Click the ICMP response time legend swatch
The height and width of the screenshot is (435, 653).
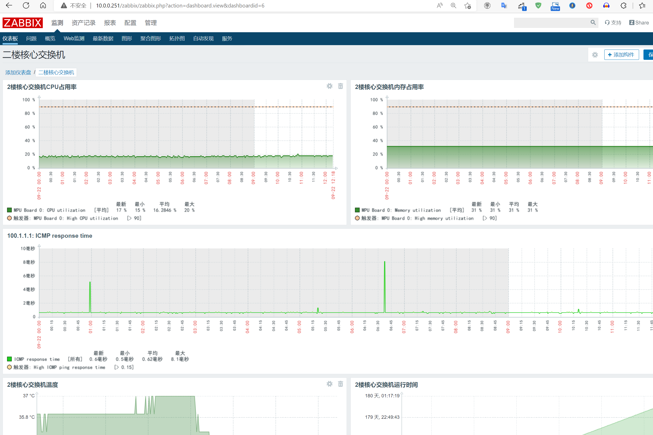pos(10,359)
